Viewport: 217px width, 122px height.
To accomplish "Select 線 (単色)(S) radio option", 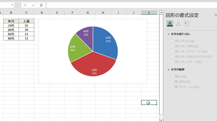I will click(x=172, y=81).
